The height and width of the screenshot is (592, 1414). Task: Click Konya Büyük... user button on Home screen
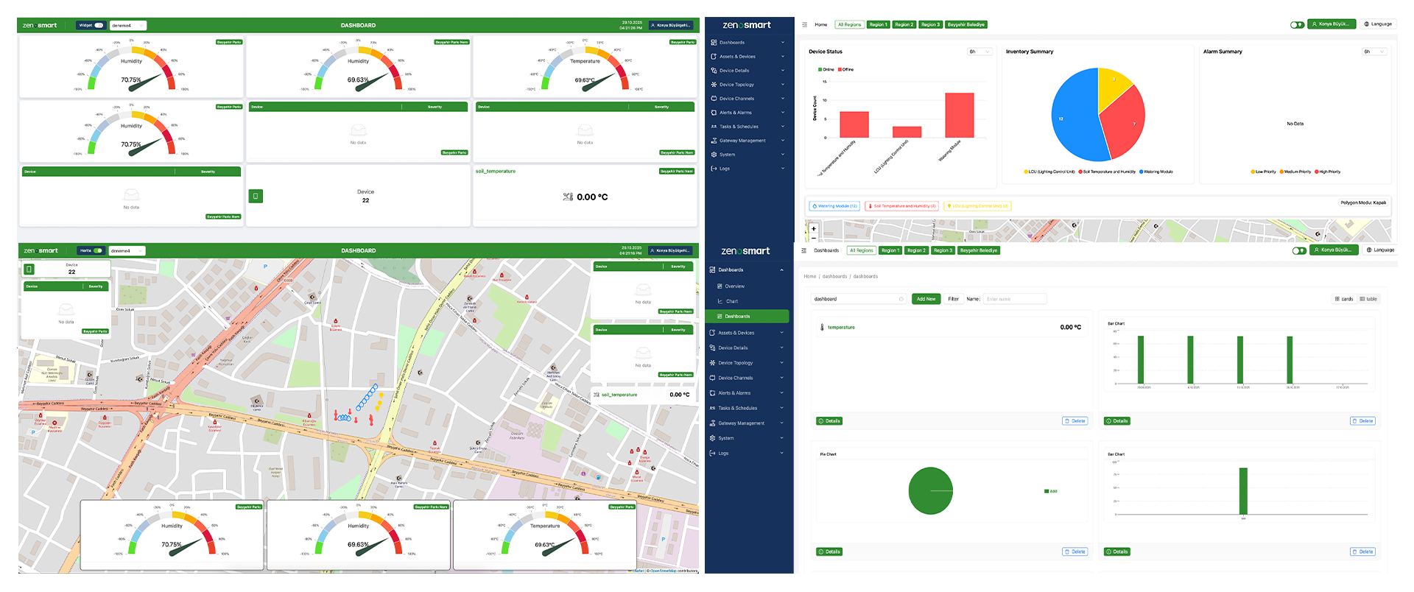pos(1332,24)
